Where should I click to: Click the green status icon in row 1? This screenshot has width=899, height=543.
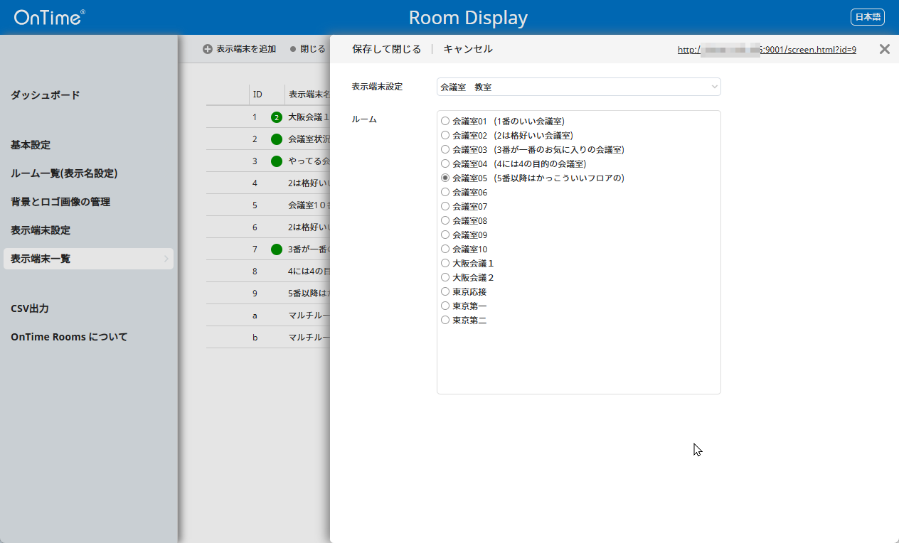277,117
